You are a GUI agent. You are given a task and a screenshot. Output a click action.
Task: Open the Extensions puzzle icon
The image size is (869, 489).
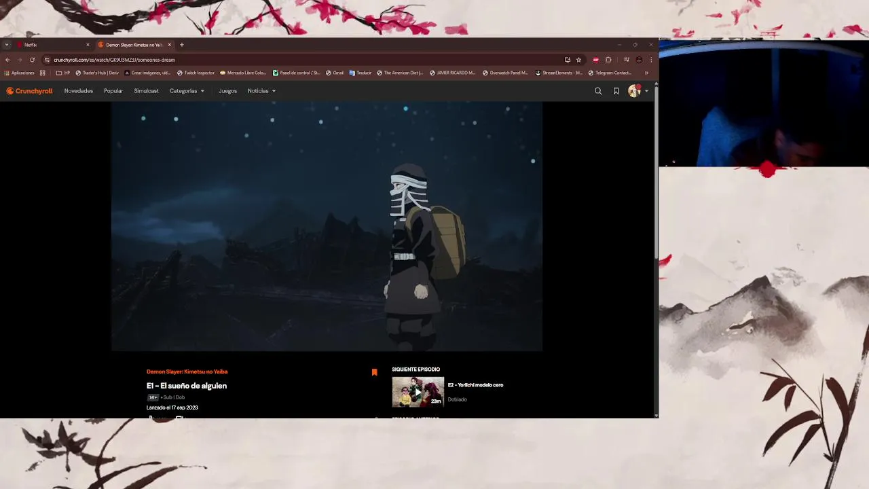click(x=608, y=60)
